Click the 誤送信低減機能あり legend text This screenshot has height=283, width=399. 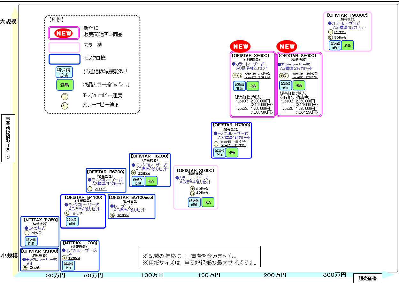(x=105, y=71)
